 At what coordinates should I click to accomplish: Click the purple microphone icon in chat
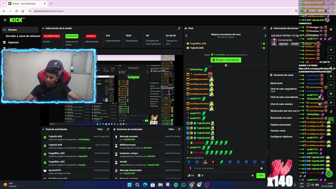point(190,169)
